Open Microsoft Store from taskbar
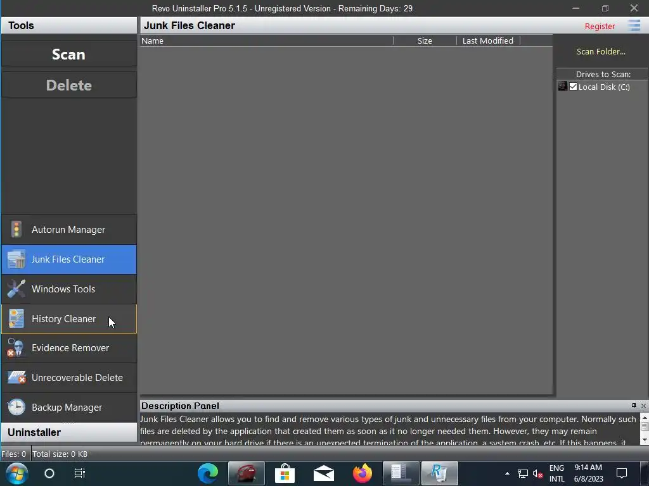Screen dimensions: 649x486 coord(285,473)
